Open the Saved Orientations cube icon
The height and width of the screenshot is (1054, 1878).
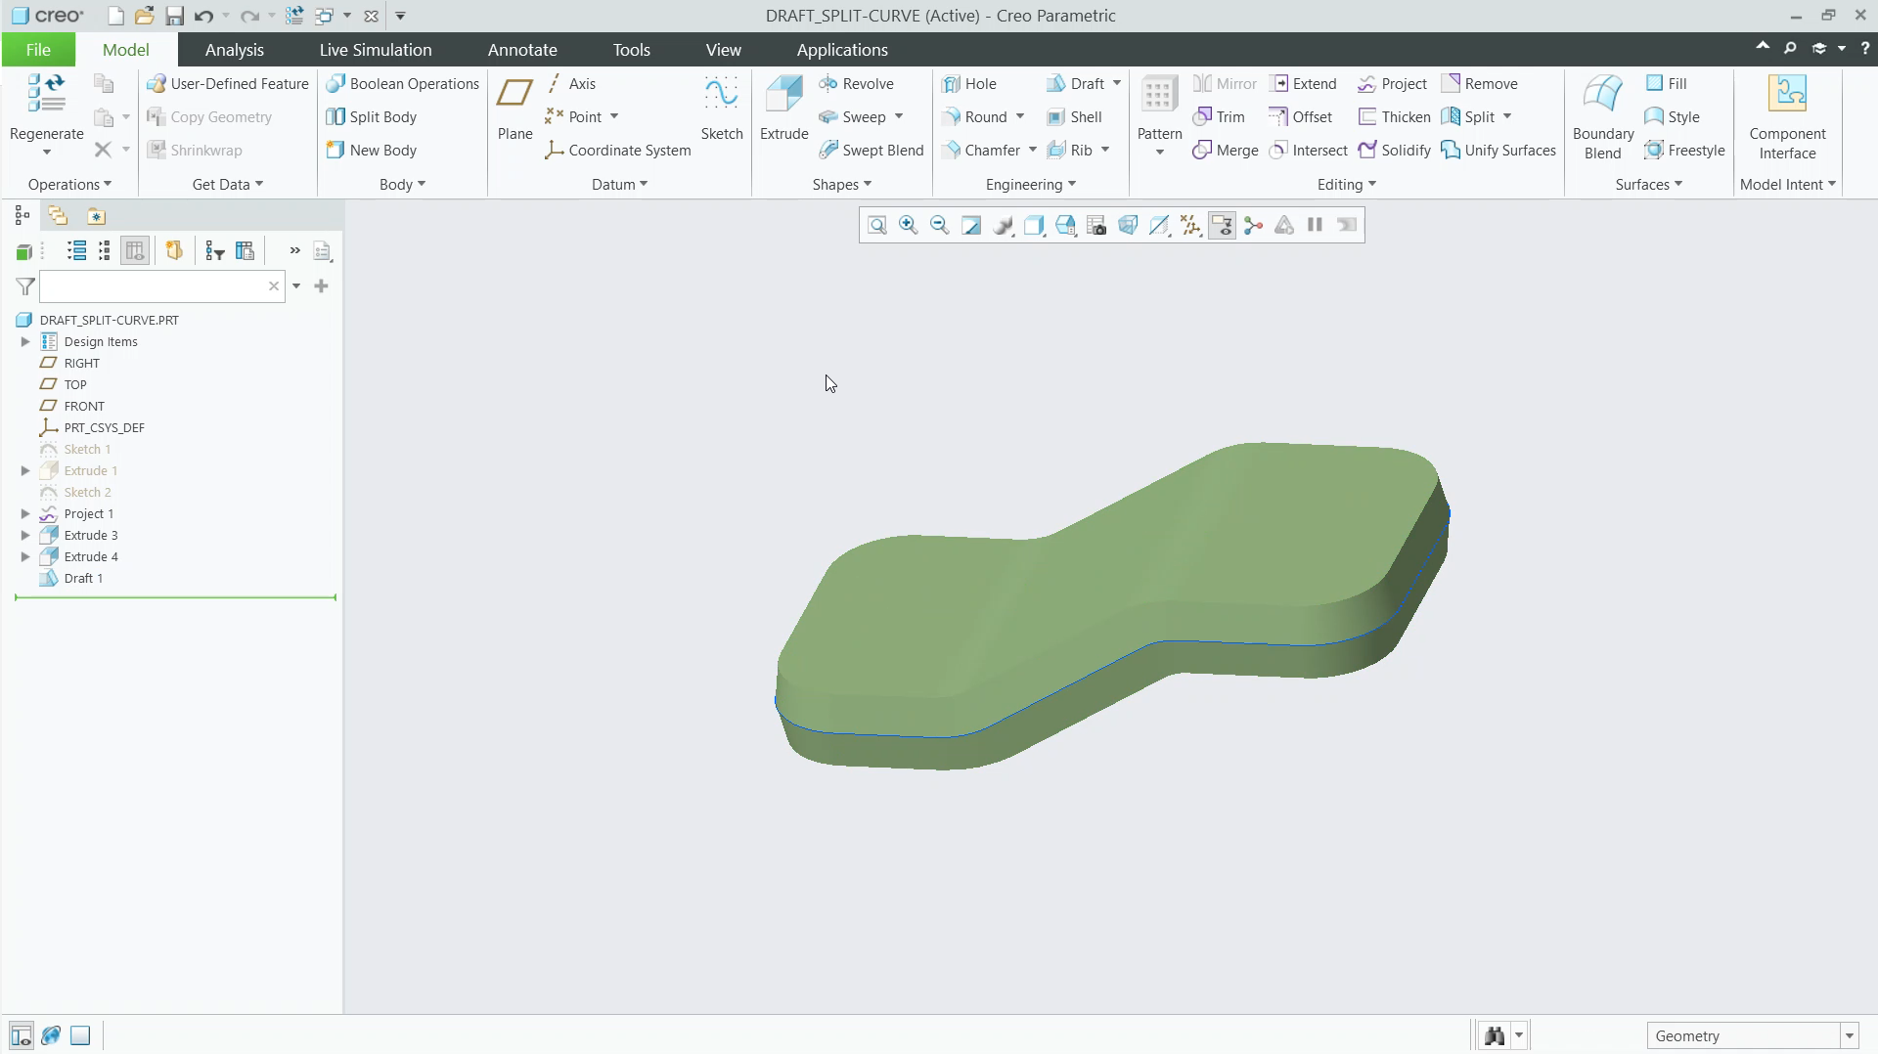[1065, 226]
